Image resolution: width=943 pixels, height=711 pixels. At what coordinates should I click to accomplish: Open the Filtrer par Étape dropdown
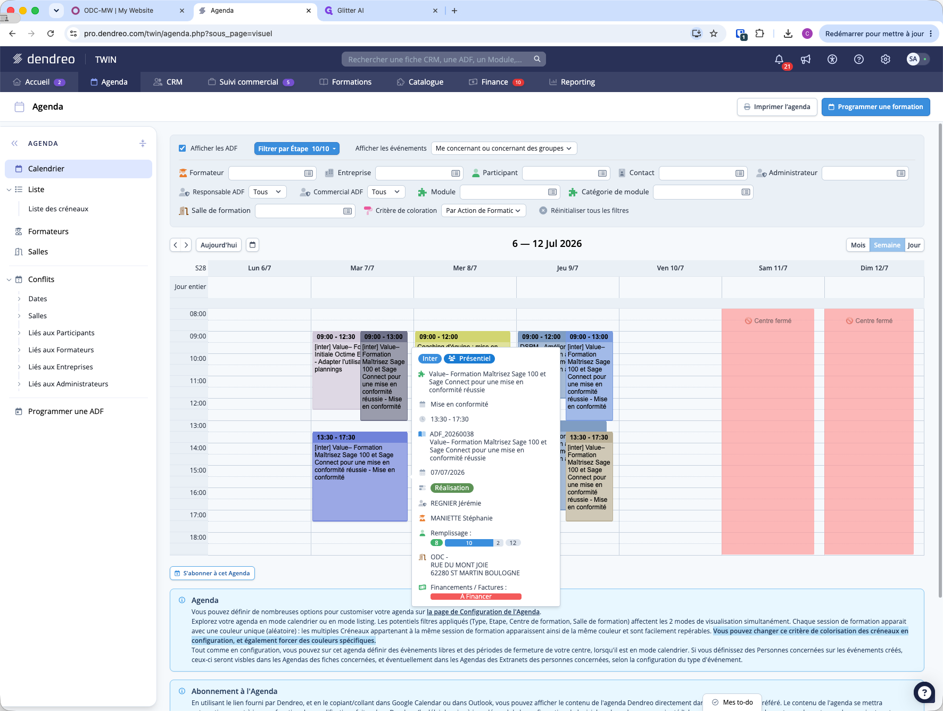[296, 148]
